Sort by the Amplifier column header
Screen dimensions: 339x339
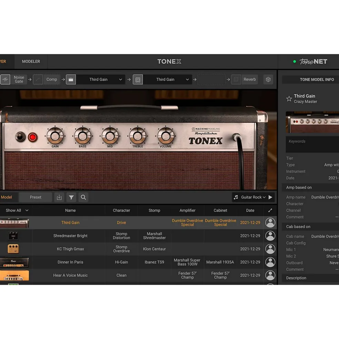(x=187, y=210)
